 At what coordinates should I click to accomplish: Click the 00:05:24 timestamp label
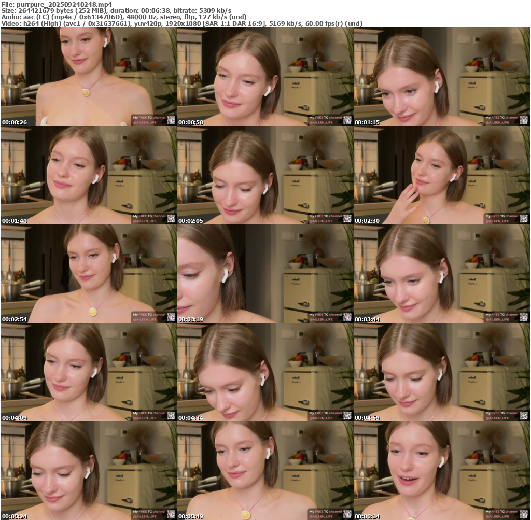[x=15, y=516]
